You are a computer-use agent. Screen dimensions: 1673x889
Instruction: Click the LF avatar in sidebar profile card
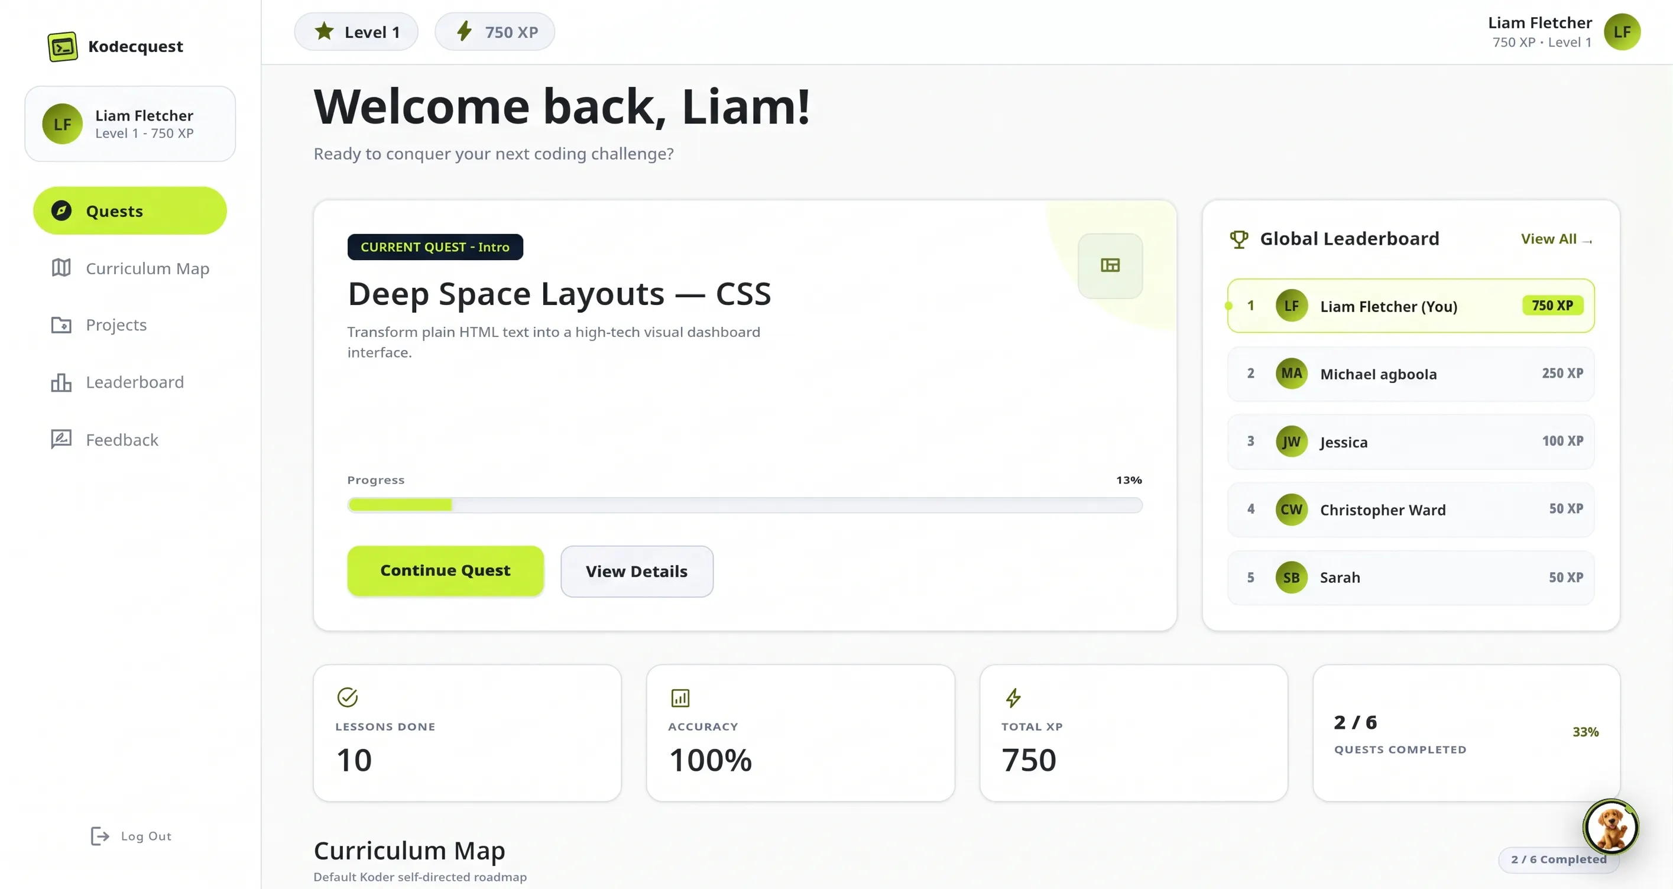pyautogui.click(x=62, y=124)
